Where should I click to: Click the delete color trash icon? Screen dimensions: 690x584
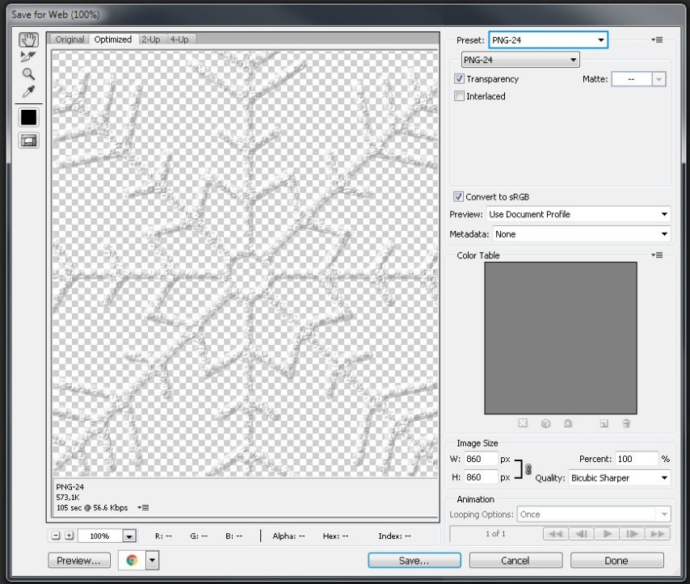point(626,423)
